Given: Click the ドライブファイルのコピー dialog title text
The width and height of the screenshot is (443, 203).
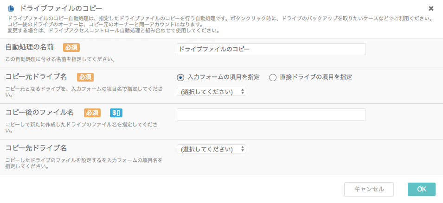Looking at the screenshot, I should tap(61, 8).
